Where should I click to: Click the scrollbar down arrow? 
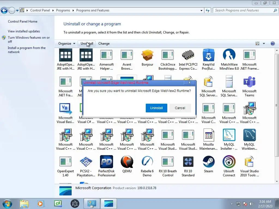tap(277, 182)
